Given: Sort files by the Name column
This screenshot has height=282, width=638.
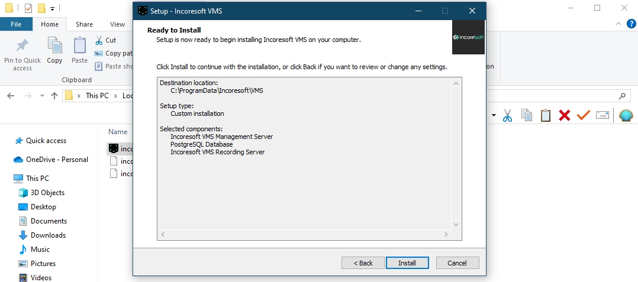Looking at the screenshot, I should click(x=118, y=132).
